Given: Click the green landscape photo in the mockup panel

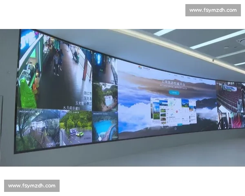Looking at the screenshot, I should [x=156, y=110].
